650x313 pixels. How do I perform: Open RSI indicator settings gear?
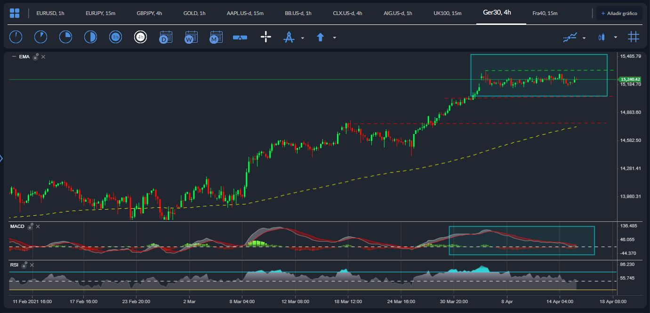[x=24, y=265]
